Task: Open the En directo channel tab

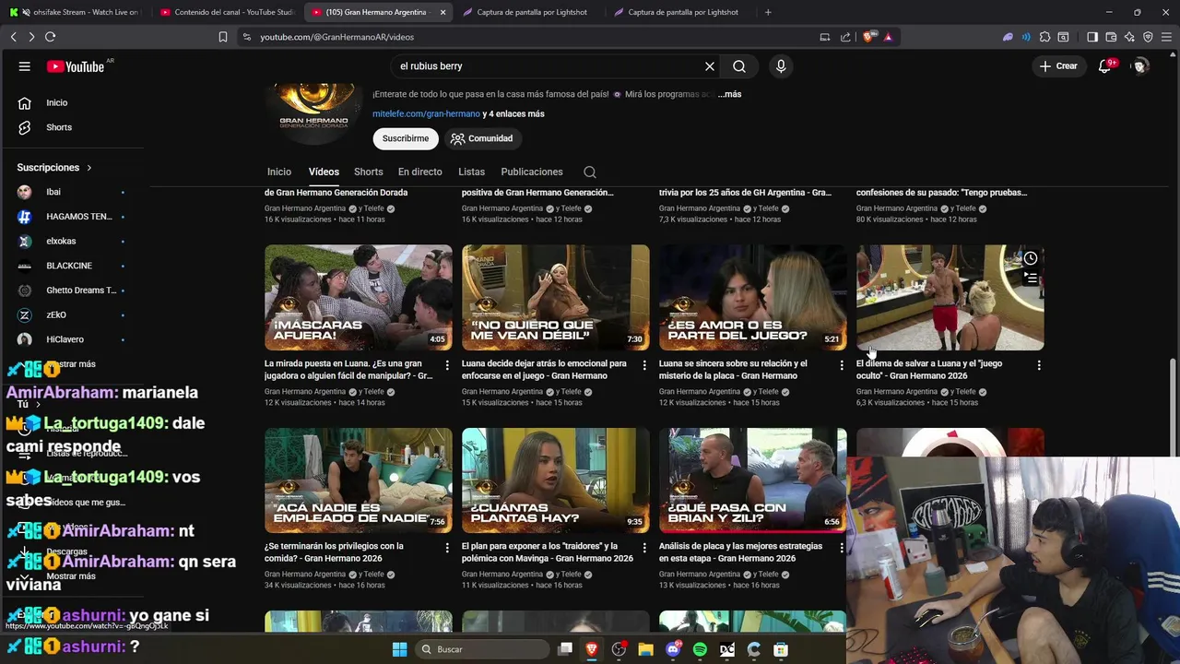Action: tap(419, 172)
